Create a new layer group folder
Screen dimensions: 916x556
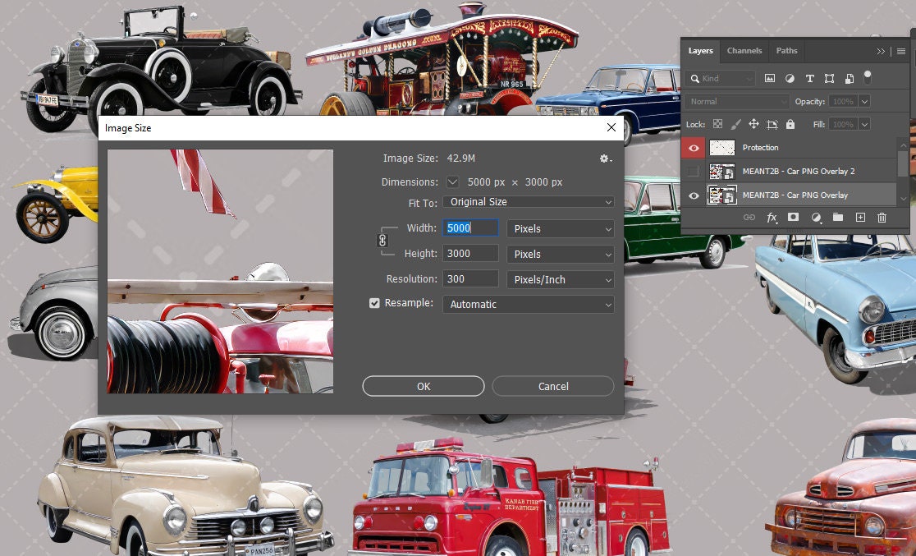pos(837,217)
